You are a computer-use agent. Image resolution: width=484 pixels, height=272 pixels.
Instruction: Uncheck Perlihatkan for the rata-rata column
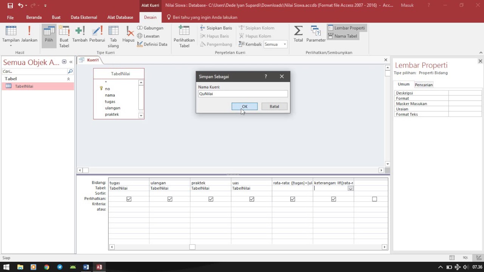click(x=292, y=199)
